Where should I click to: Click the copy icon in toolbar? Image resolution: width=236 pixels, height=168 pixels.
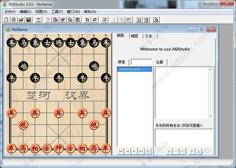pyautogui.click(x=122, y=20)
